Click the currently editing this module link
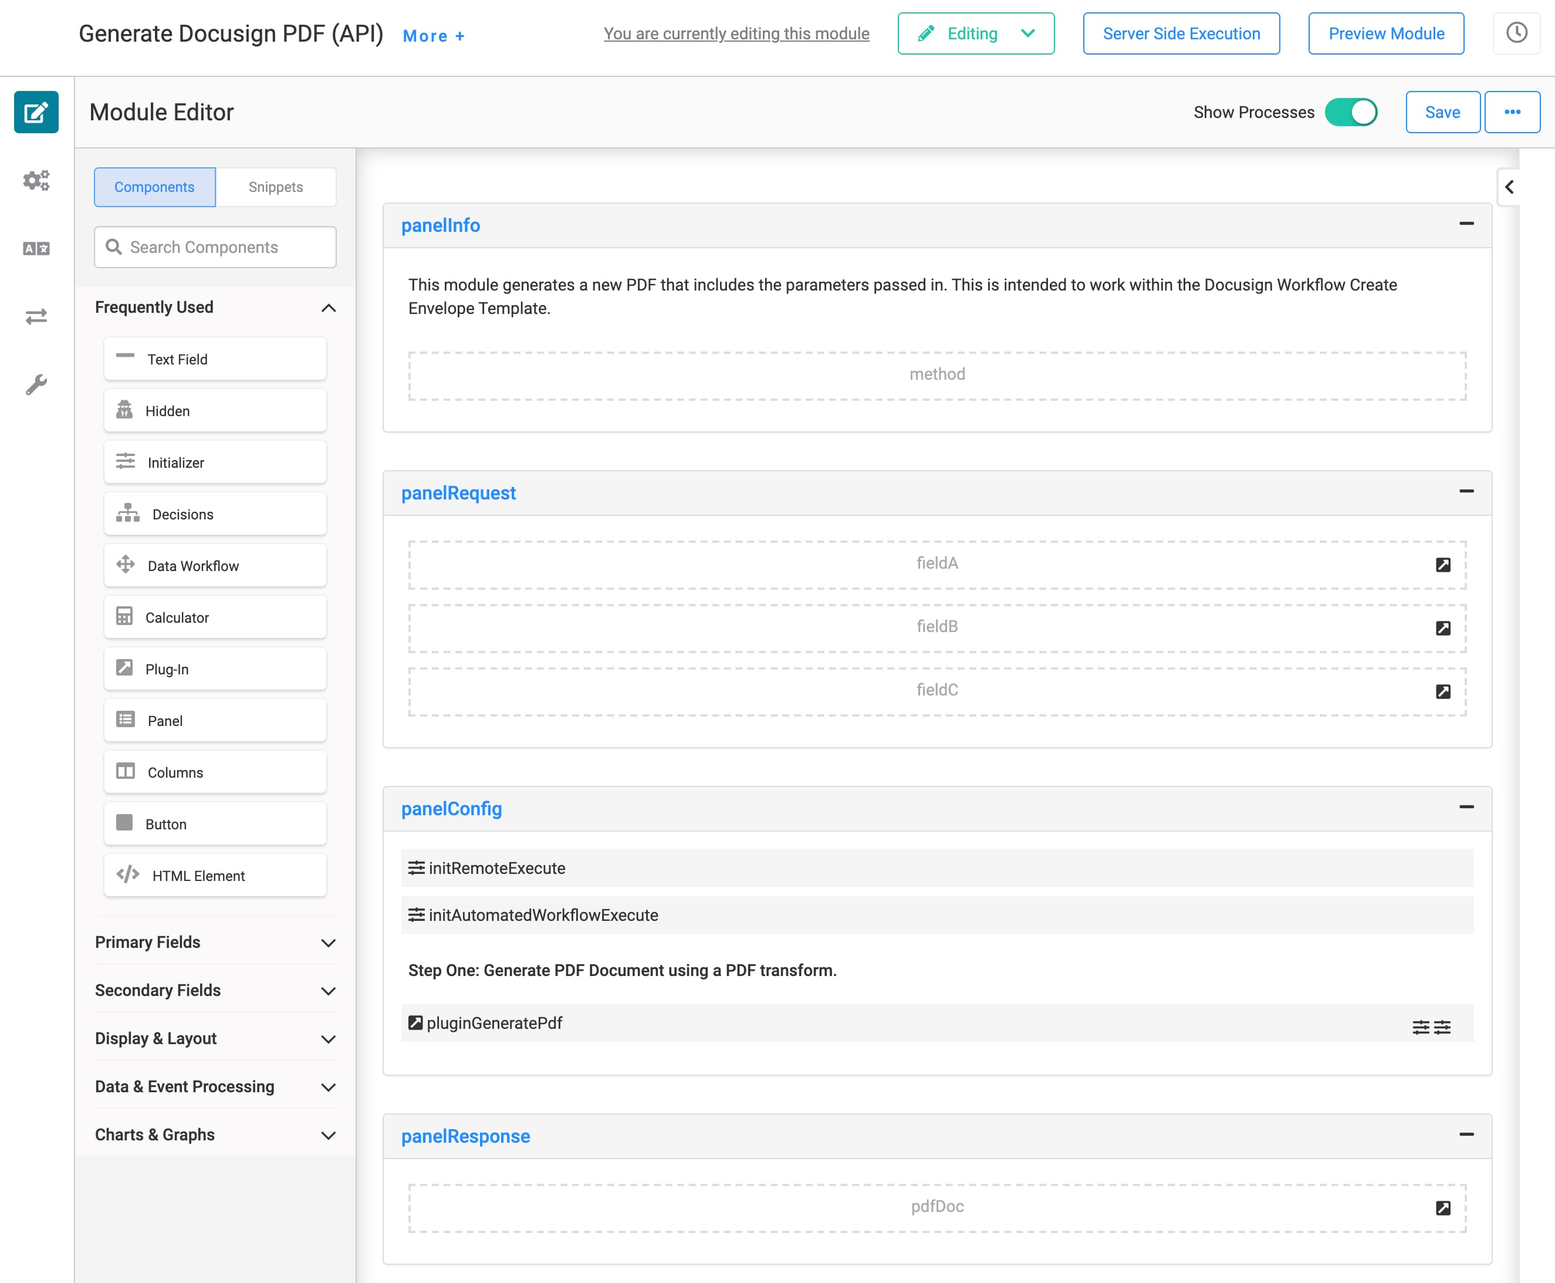This screenshot has height=1283, width=1555. 736,33
